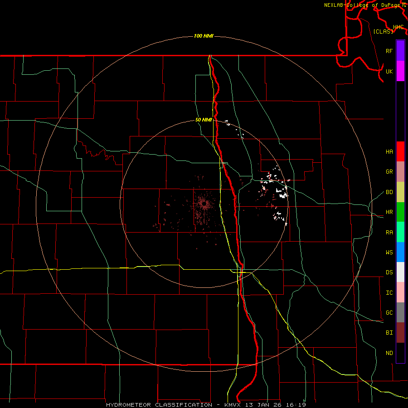This screenshot has height=408, width=408.
Task: Click the 50 NMI range ring label
Action: [x=204, y=120]
